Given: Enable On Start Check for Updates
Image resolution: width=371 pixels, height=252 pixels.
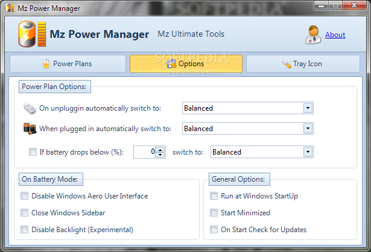Looking at the screenshot, I should point(214,229).
